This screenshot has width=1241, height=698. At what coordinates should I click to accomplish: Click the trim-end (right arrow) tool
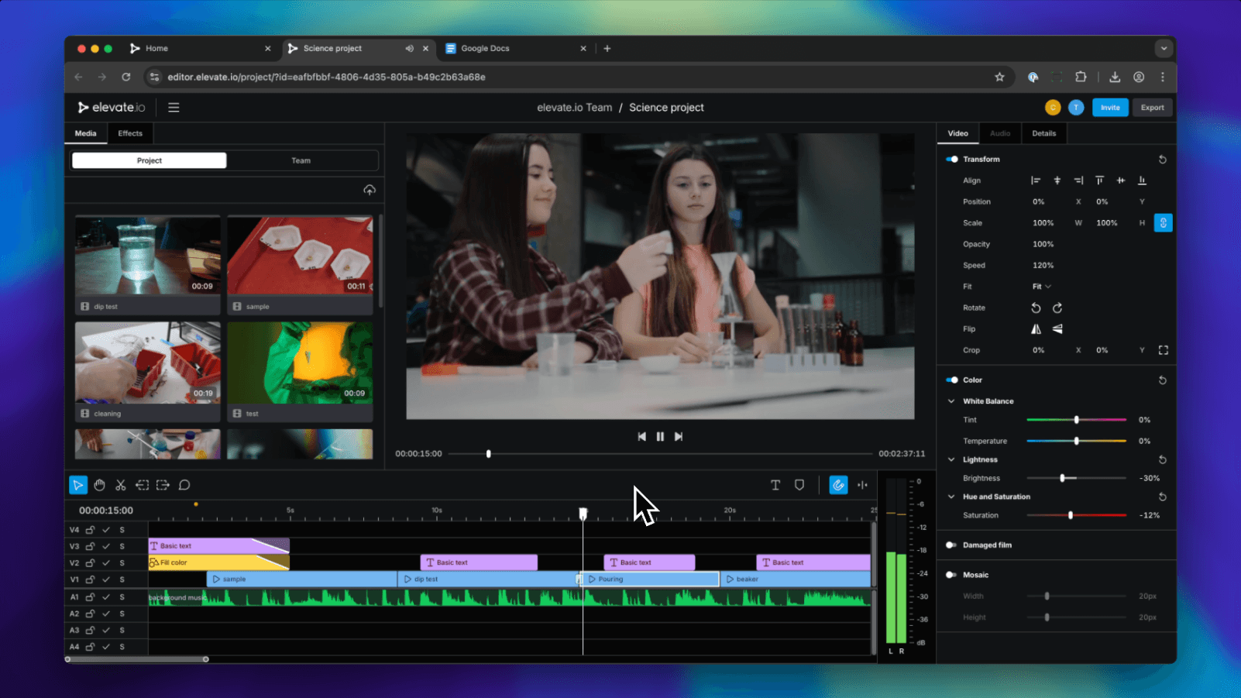click(x=163, y=485)
